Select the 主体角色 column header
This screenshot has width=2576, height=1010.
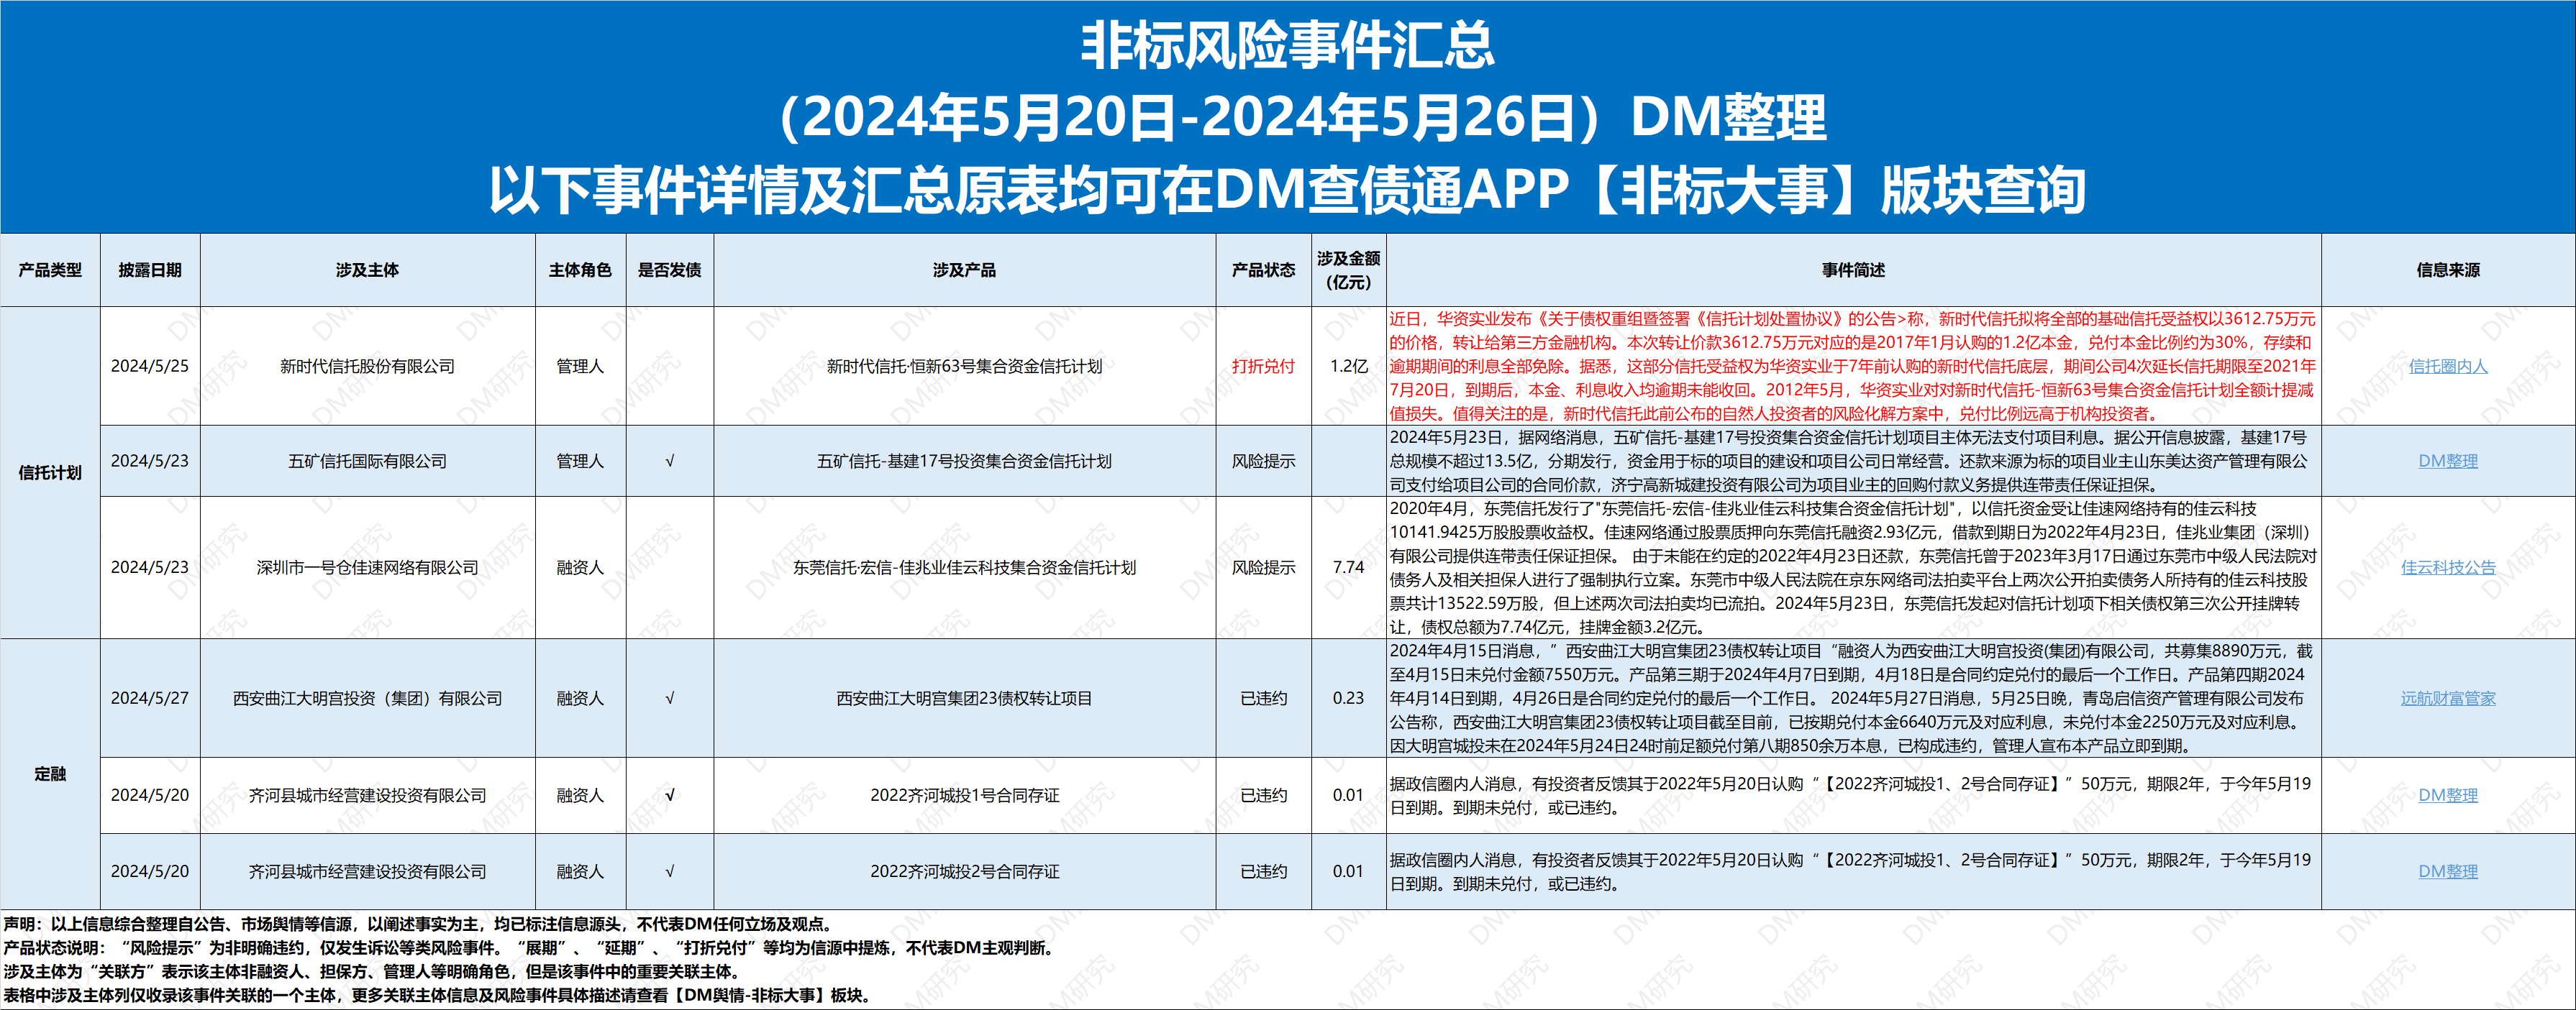(580, 270)
